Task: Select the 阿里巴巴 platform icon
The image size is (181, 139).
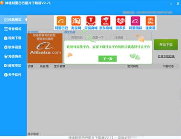Action: 61,21
